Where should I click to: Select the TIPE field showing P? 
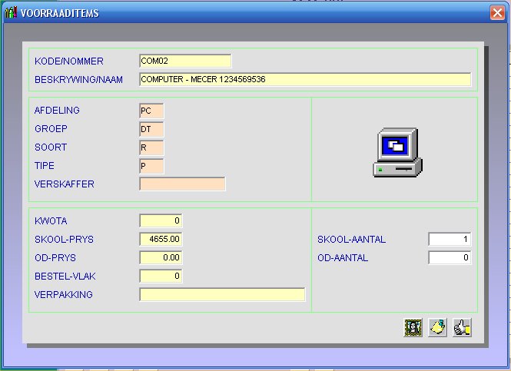151,166
